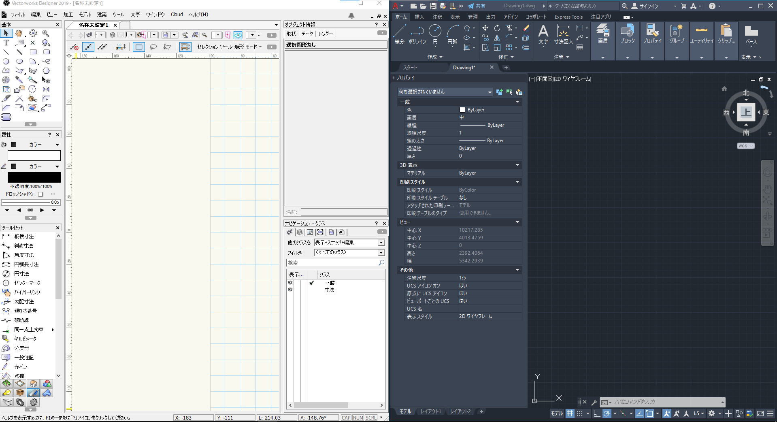Click Vectorworks lasso selection mode icon
This screenshot has height=422, width=777.
153,47
